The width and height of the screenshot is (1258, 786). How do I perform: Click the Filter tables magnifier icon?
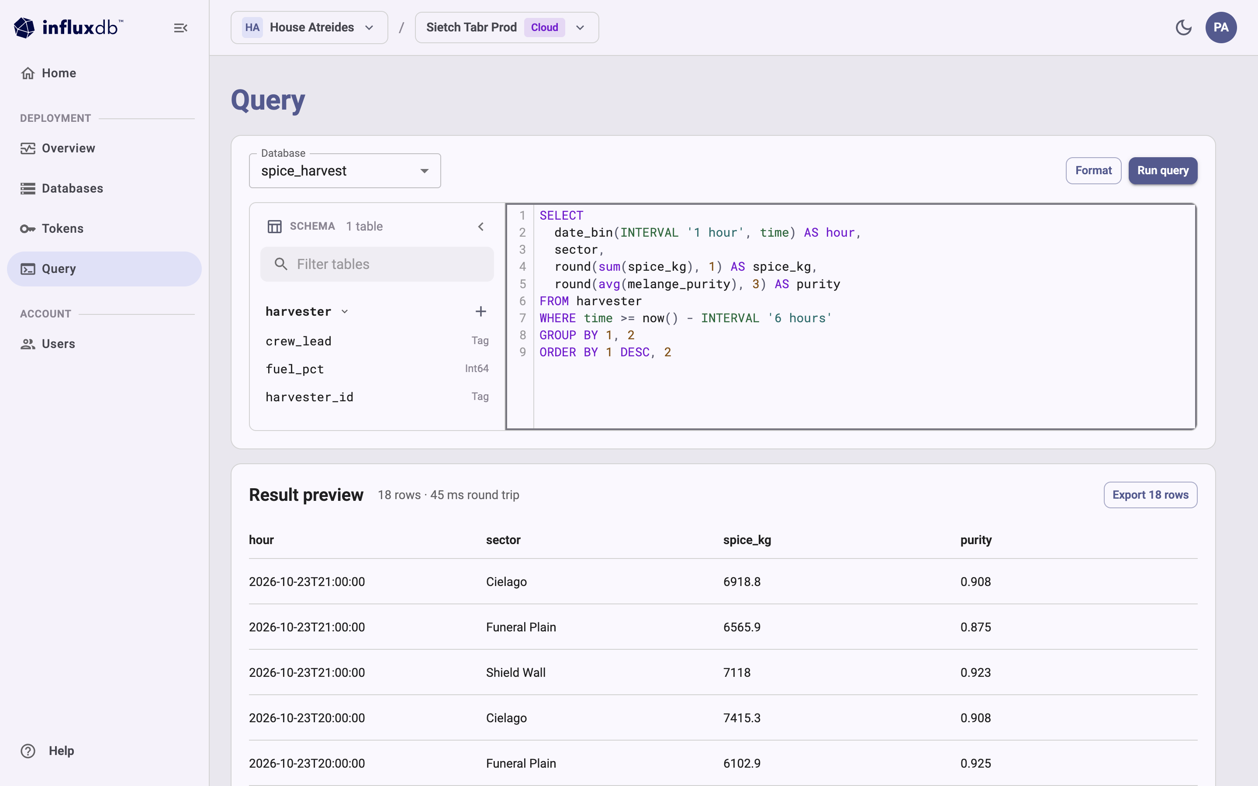281,264
